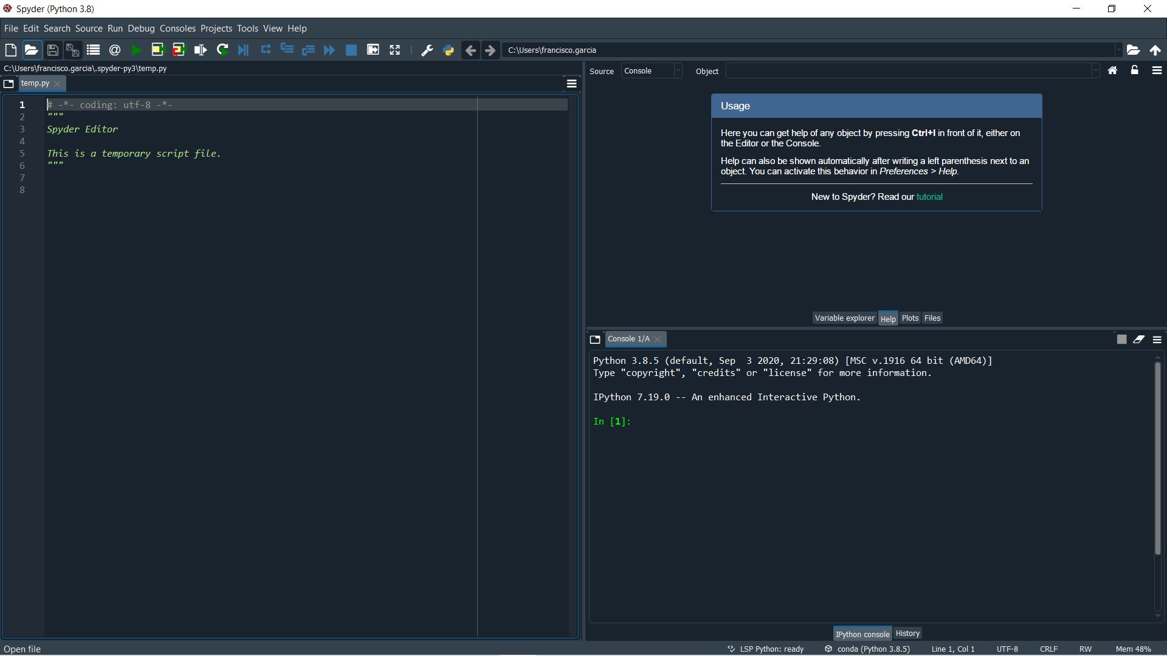Viewport: 1167px width, 656px height.
Task: Open the Preferences wrench icon
Action: pyautogui.click(x=427, y=50)
